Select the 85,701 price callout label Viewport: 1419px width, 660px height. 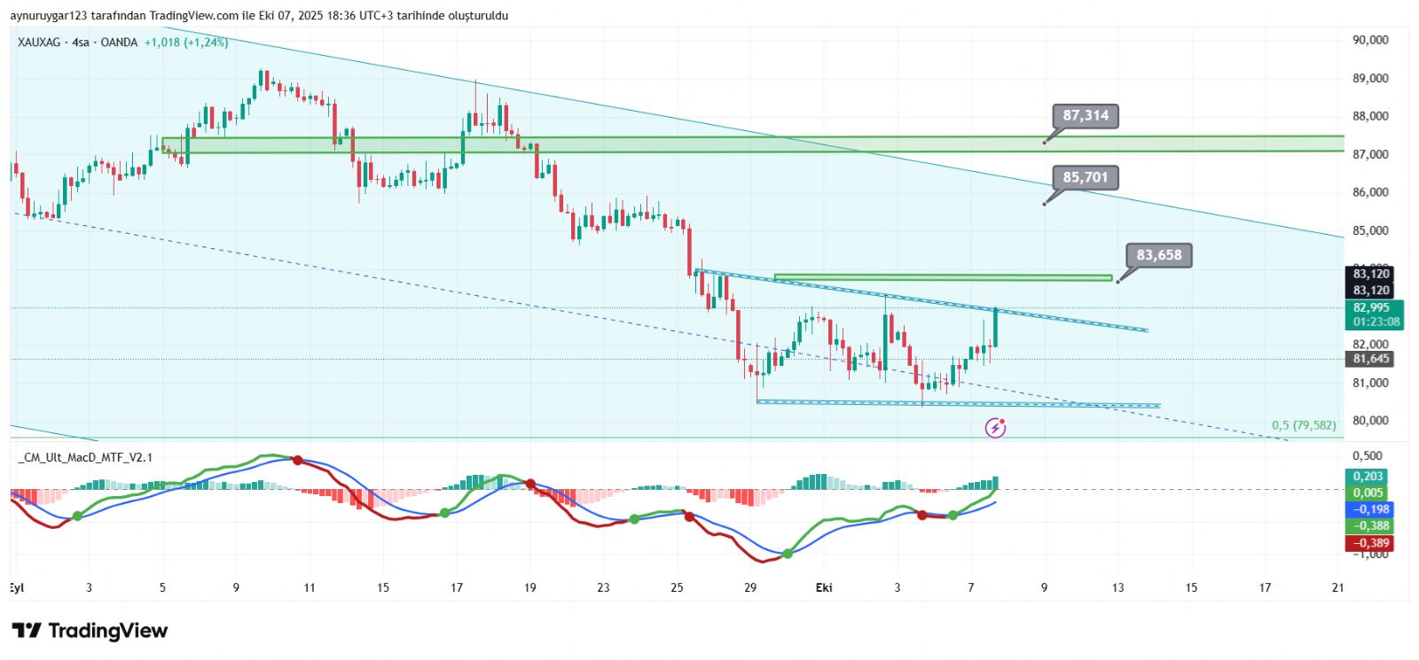[x=1086, y=178]
